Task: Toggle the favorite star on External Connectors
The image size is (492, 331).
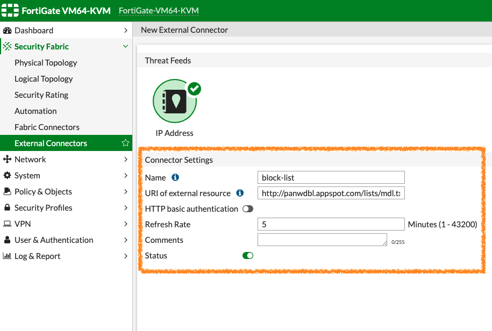Action: coord(124,143)
